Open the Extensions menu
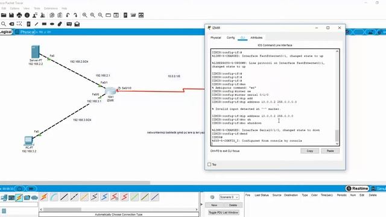 [x=51, y=8]
